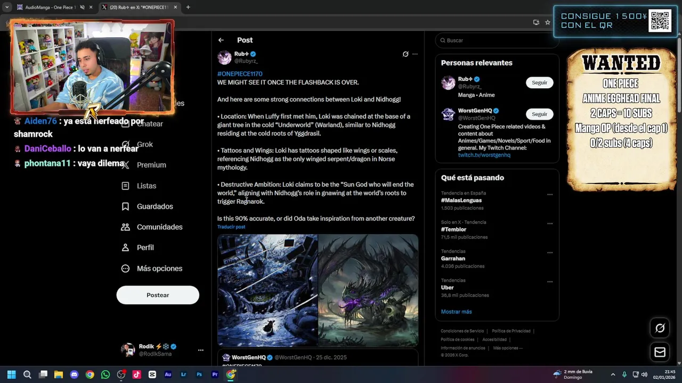Screen dimensions: 682x383
Task: Open the #MalasLenguas trending topic
Action: tap(461, 201)
